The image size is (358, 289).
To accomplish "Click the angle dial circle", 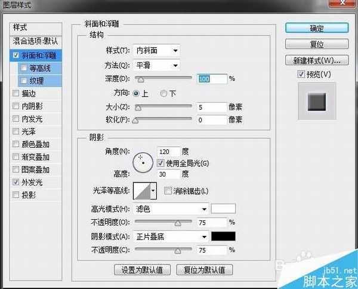I will pyautogui.click(x=141, y=160).
